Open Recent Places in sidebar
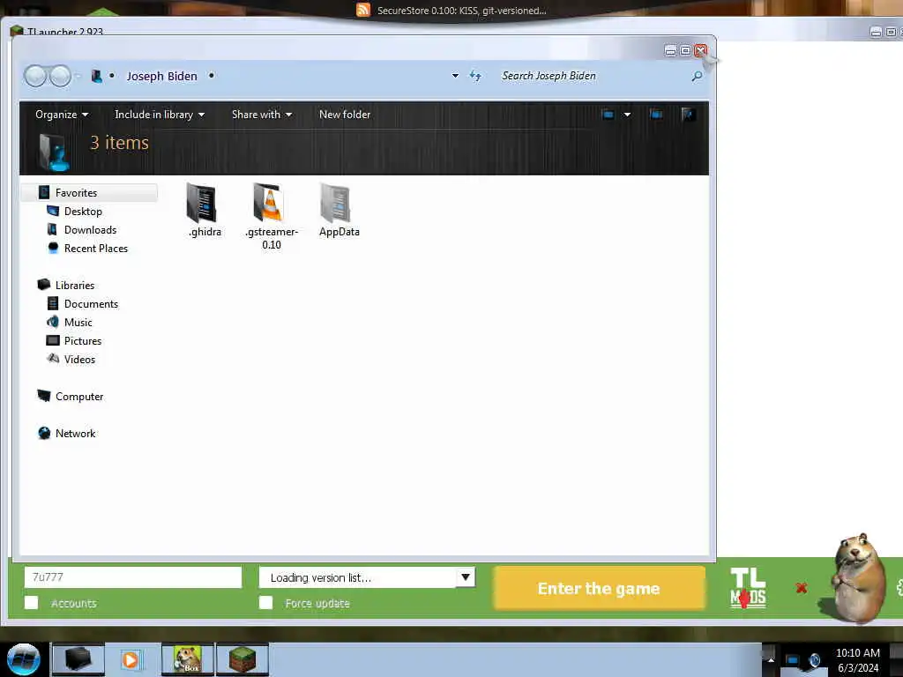903x677 pixels. point(95,248)
